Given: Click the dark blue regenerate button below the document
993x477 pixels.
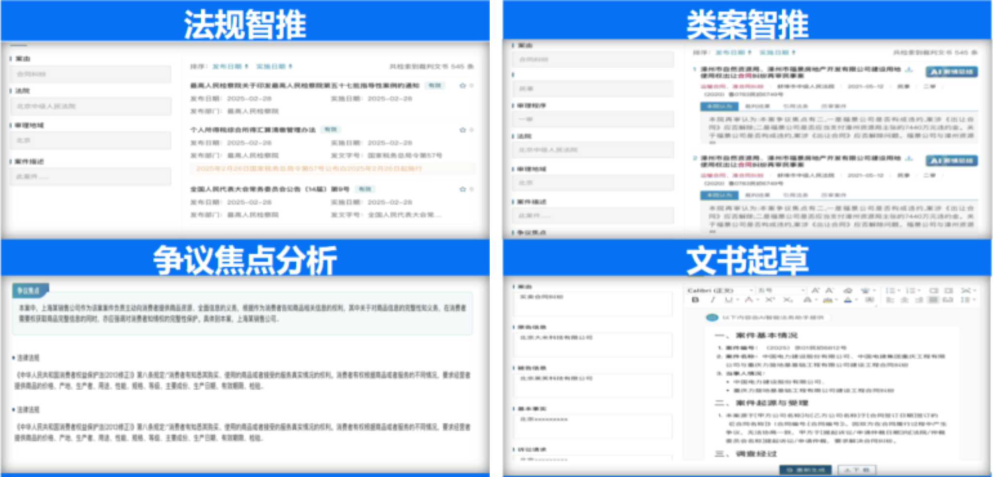Looking at the screenshot, I should pos(805,470).
